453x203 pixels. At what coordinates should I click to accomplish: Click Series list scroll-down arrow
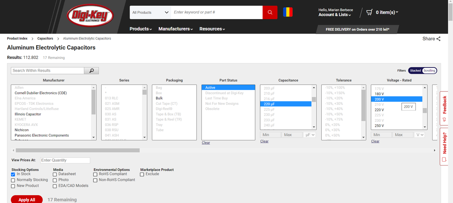point(145,138)
